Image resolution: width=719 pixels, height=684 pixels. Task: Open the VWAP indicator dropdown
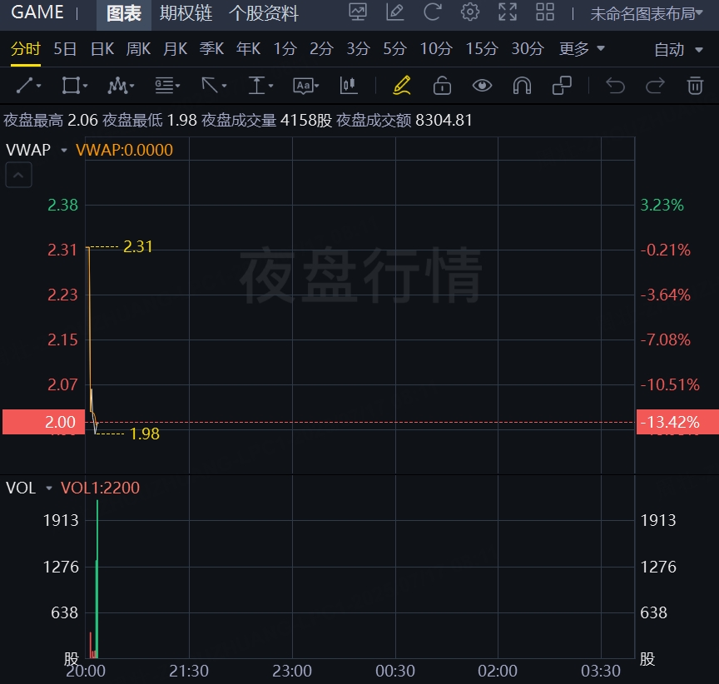coord(64,151)
